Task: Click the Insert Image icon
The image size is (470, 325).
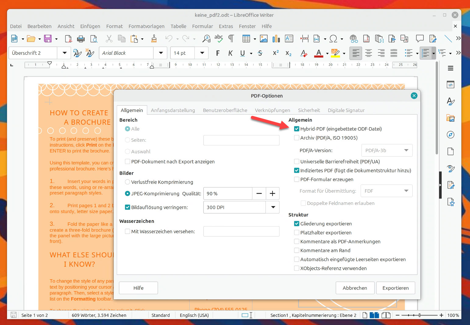Action: coord(264,39)
